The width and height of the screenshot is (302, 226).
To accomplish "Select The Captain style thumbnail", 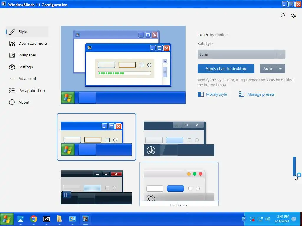I will point(179,184).
